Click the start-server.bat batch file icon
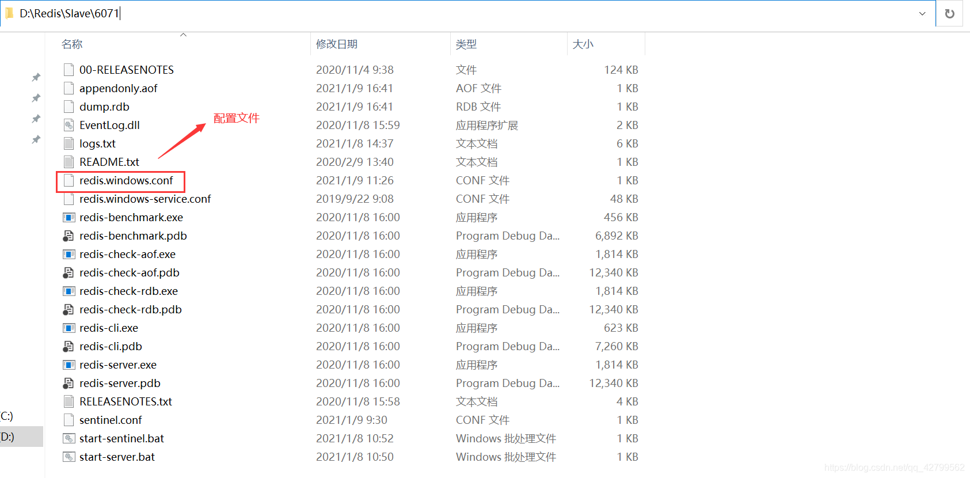This screenshot has width=970, height=478. 69,457
